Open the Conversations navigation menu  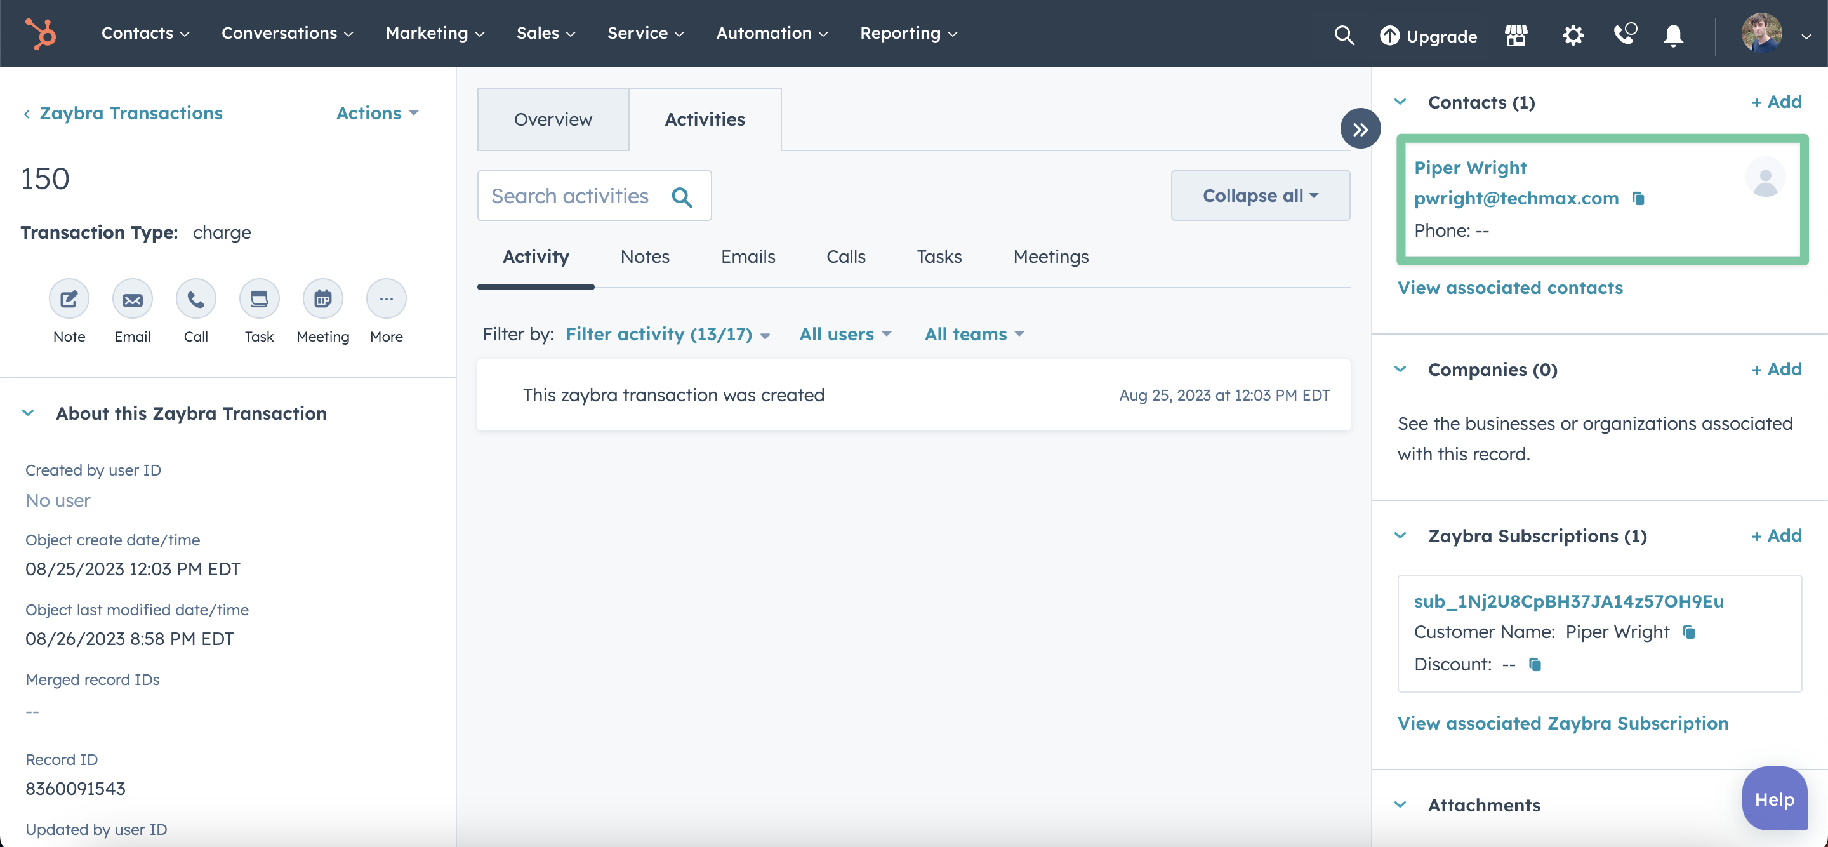click(x=288, y=34)
